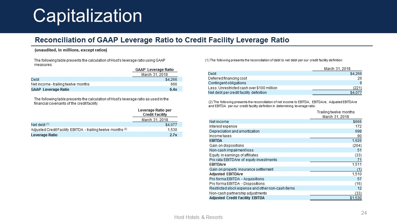Click the 698 depreciation value

tap(358, 131)
